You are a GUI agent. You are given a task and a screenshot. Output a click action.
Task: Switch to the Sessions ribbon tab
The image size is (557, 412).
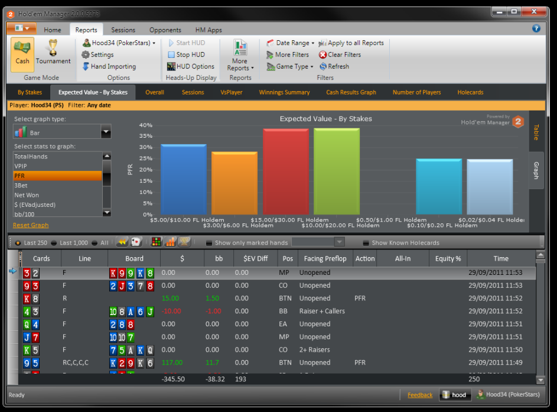(123, 30)
